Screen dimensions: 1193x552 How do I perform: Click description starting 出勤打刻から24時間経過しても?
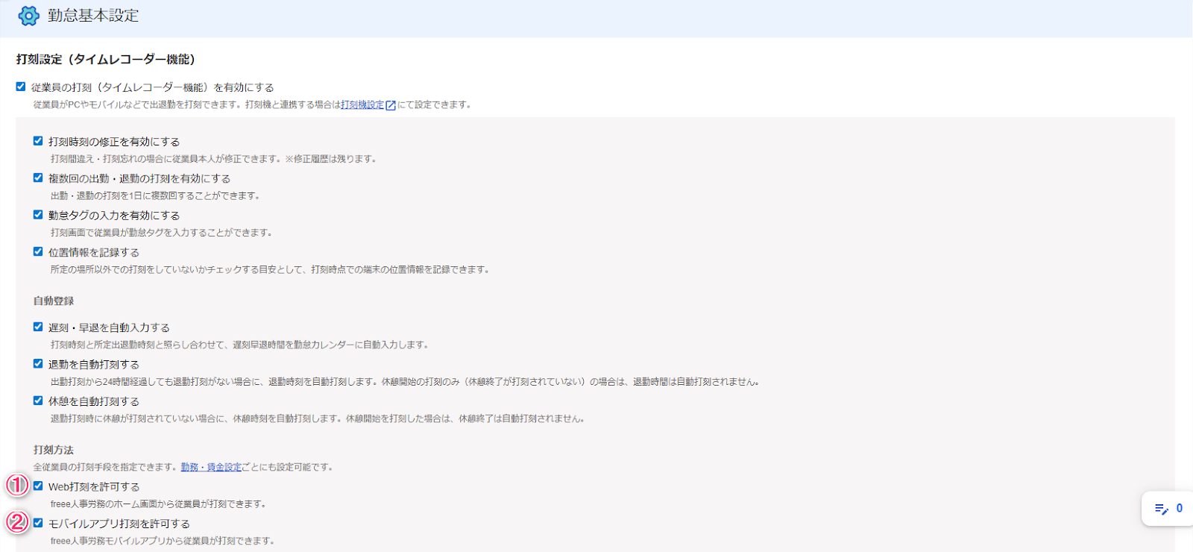(406, 382)
